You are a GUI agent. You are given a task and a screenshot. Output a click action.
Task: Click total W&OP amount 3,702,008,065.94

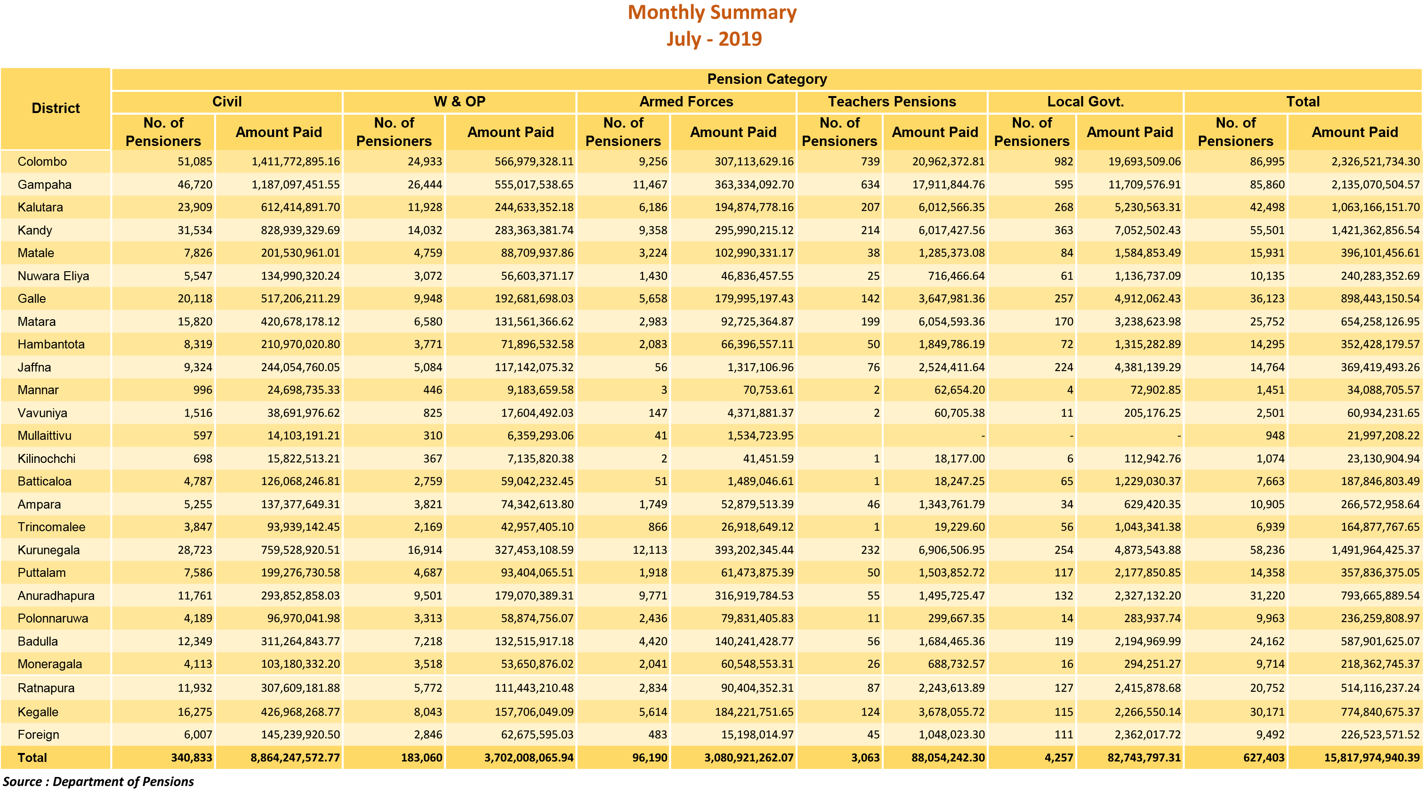(528, 758)
